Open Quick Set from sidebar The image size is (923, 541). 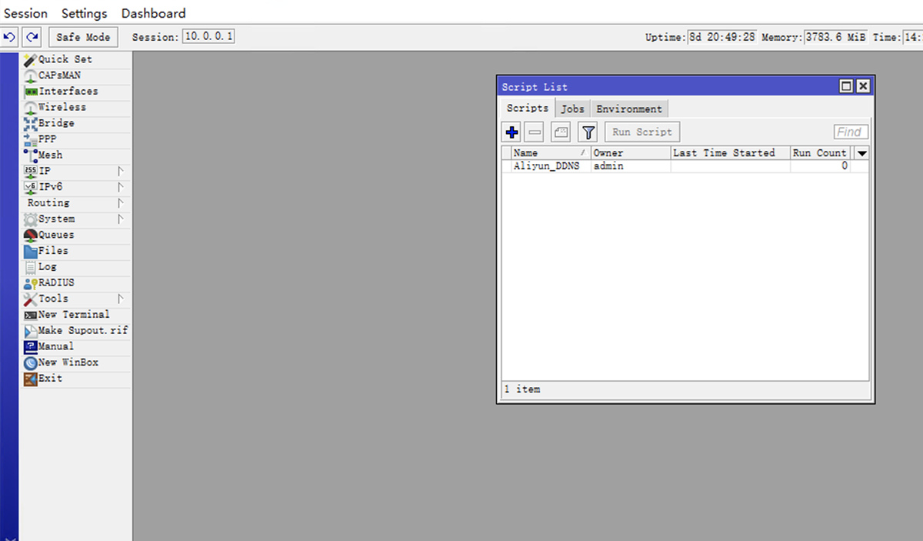click(65, 59)
